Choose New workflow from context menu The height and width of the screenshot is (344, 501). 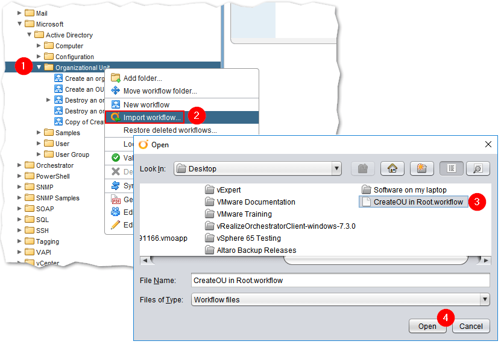[181, 105]
